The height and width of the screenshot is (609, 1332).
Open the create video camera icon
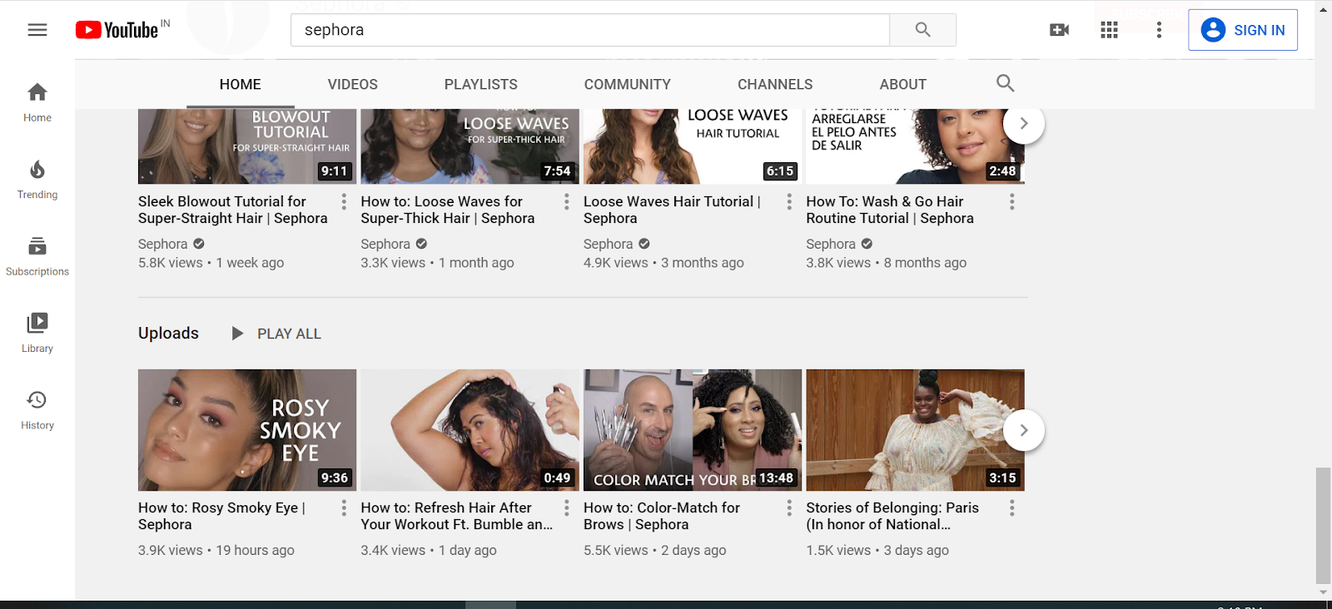coord(1059,30)
